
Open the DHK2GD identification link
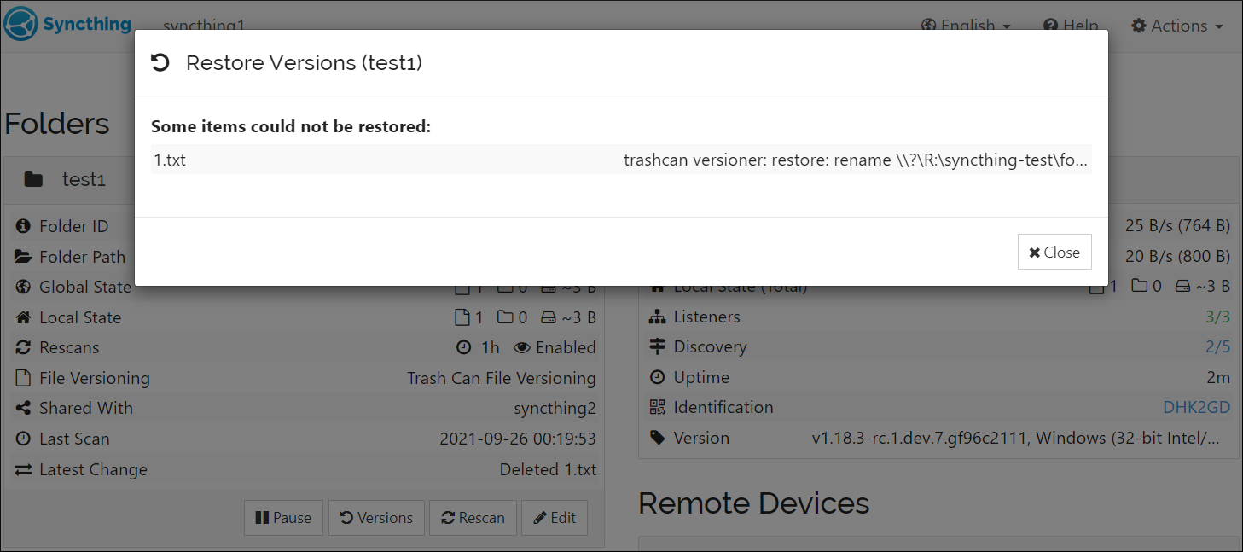tap(1195, 407)
